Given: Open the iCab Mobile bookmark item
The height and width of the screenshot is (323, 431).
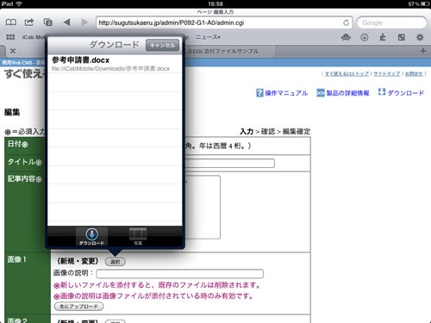Looking at the screenshot, I should coord(34,37).
